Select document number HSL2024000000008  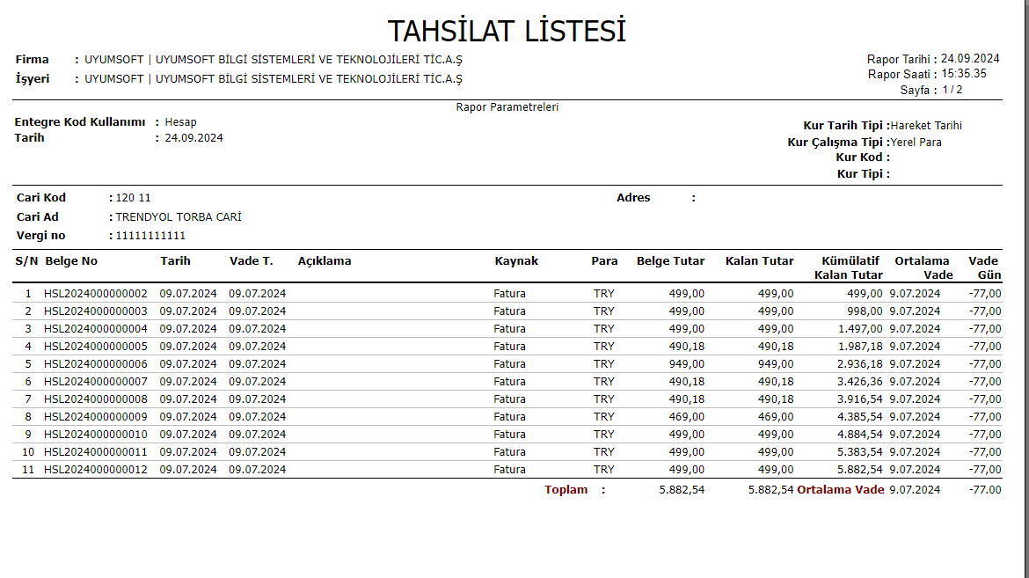[x=96, y=399]
